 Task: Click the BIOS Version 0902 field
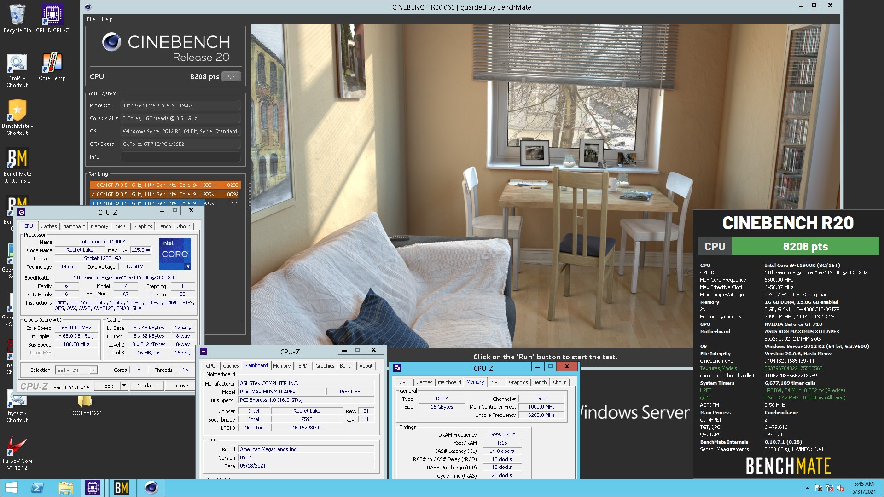306,457
